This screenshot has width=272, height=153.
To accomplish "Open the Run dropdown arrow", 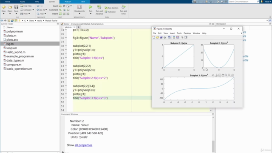I will pyautogui.click(x=91, y=14).
